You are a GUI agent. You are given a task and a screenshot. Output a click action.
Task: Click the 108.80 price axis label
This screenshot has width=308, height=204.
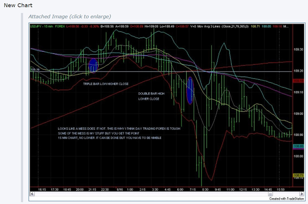(x=298, y=156)
